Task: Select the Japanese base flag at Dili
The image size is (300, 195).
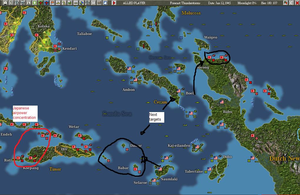Action: point(74,147)
